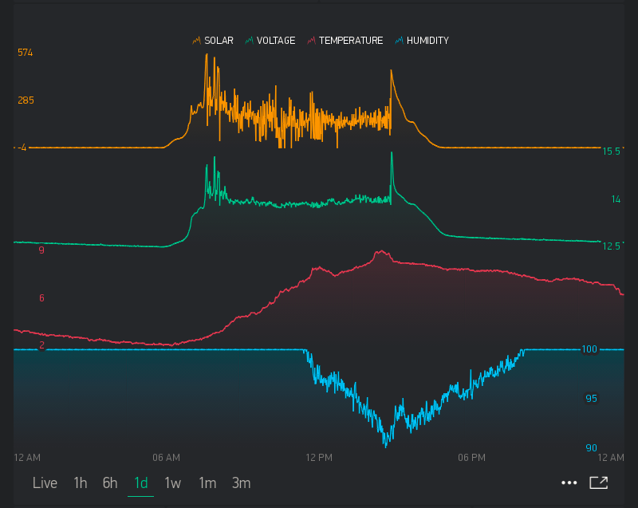The height and width of the screenshot is (508, 638).
Task: Click the red TEMPERATURE legend line icon
Action: (311, 40)
